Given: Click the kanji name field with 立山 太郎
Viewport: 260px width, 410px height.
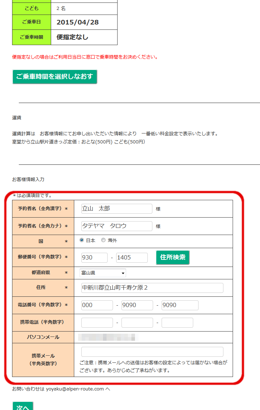Looking at the screenshot, I should (117, 209).
